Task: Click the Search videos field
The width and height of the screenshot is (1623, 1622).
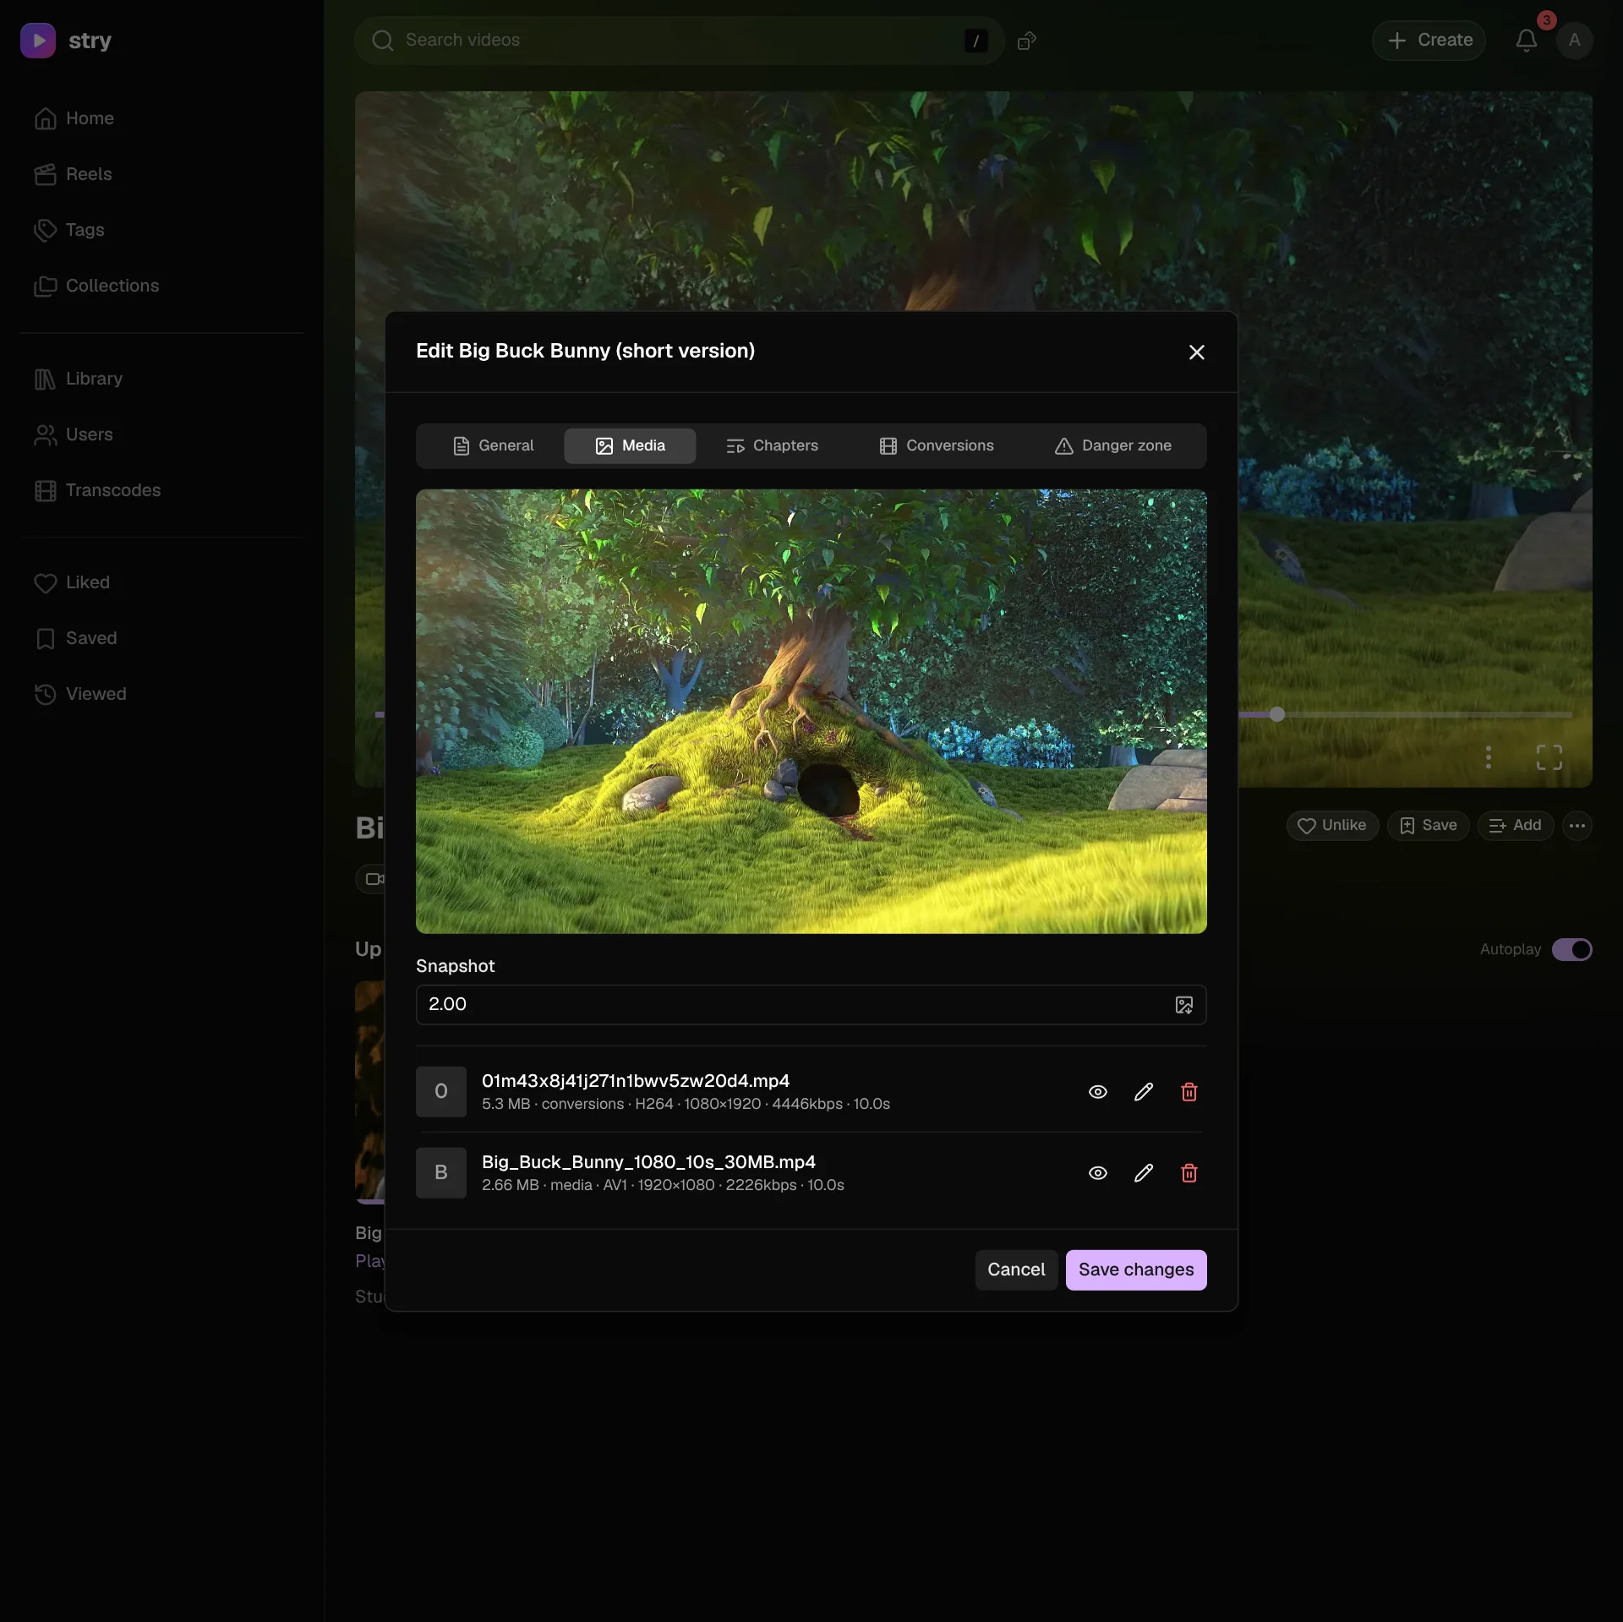Action: pos(680,41)
